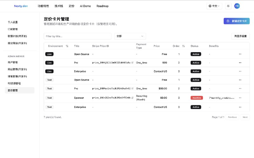Click the Previous page button
This screenshot has width=254, height=158.
[232, 117]
